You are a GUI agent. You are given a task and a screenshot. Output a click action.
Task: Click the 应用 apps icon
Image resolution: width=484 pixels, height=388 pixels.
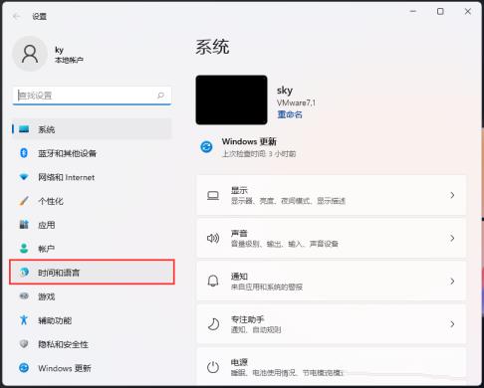[x=24, y=225]
